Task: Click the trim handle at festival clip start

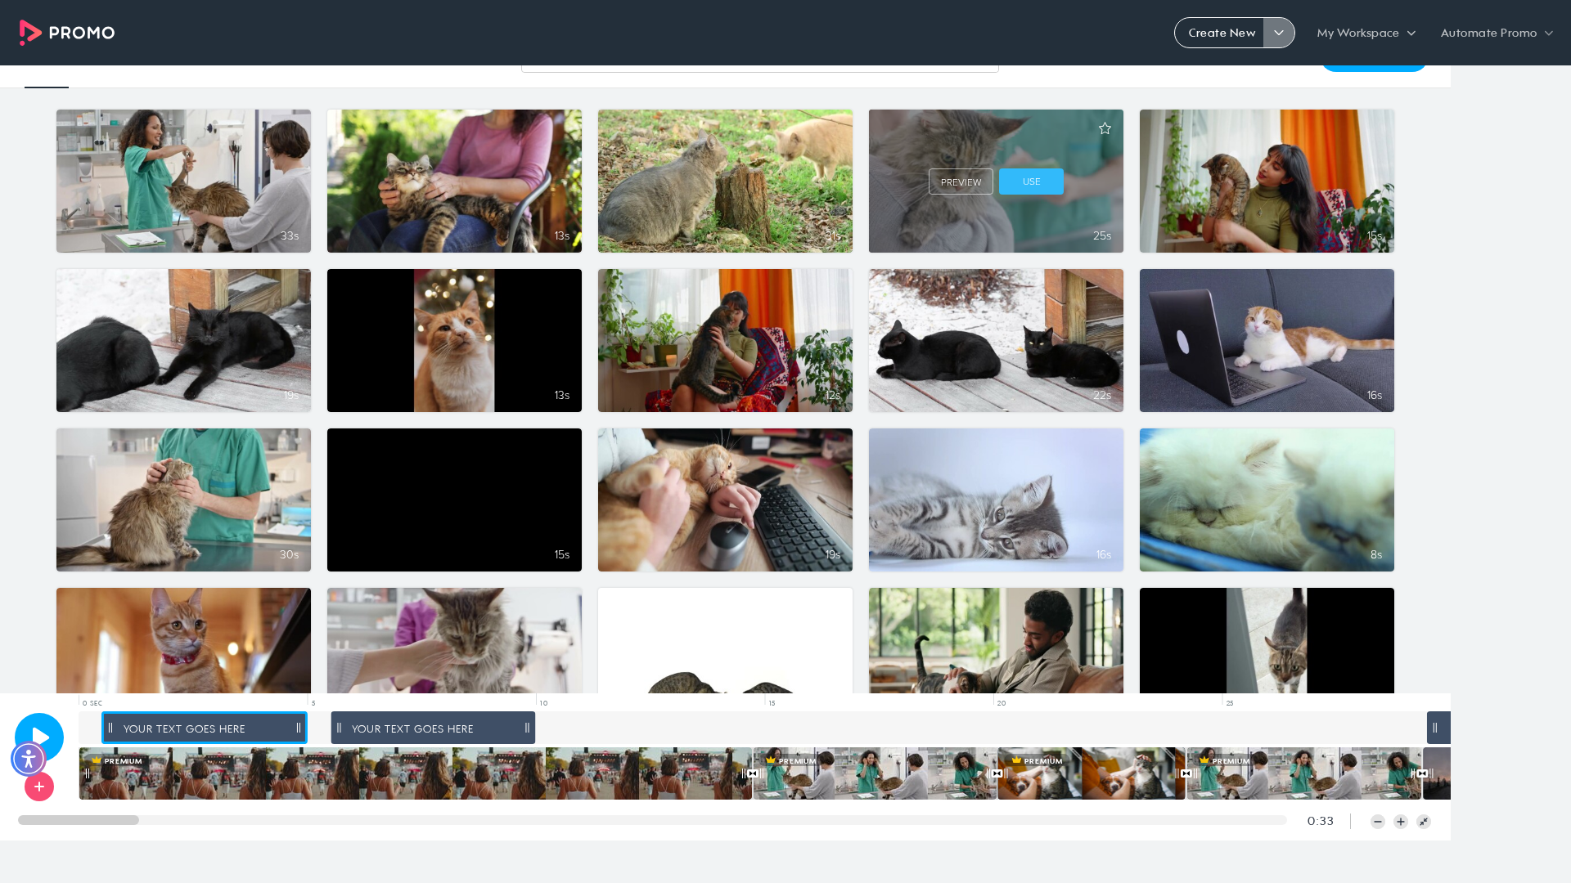Action: tap(87, 773)
